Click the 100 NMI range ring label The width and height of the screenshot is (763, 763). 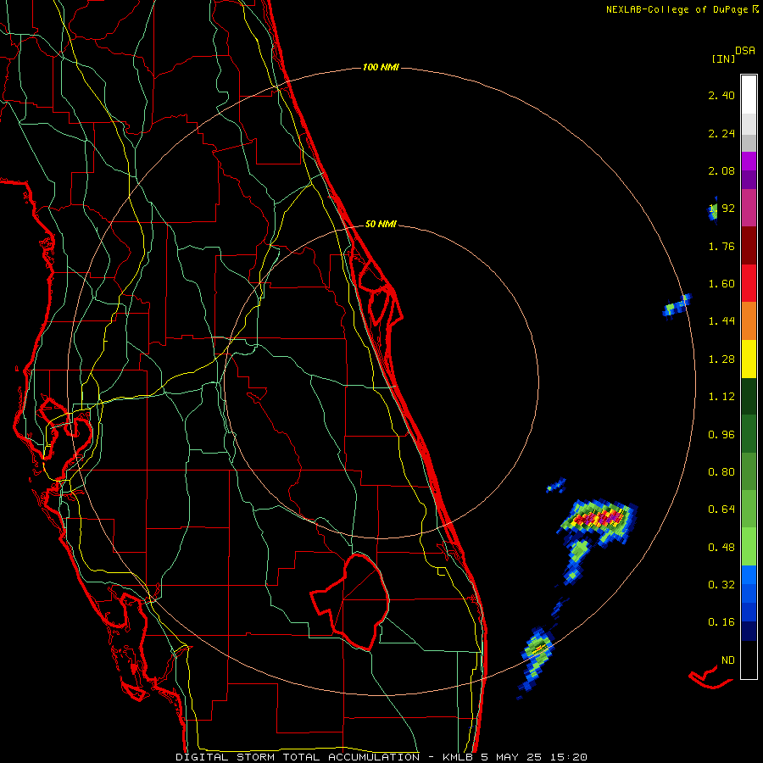tap(381, 67)
